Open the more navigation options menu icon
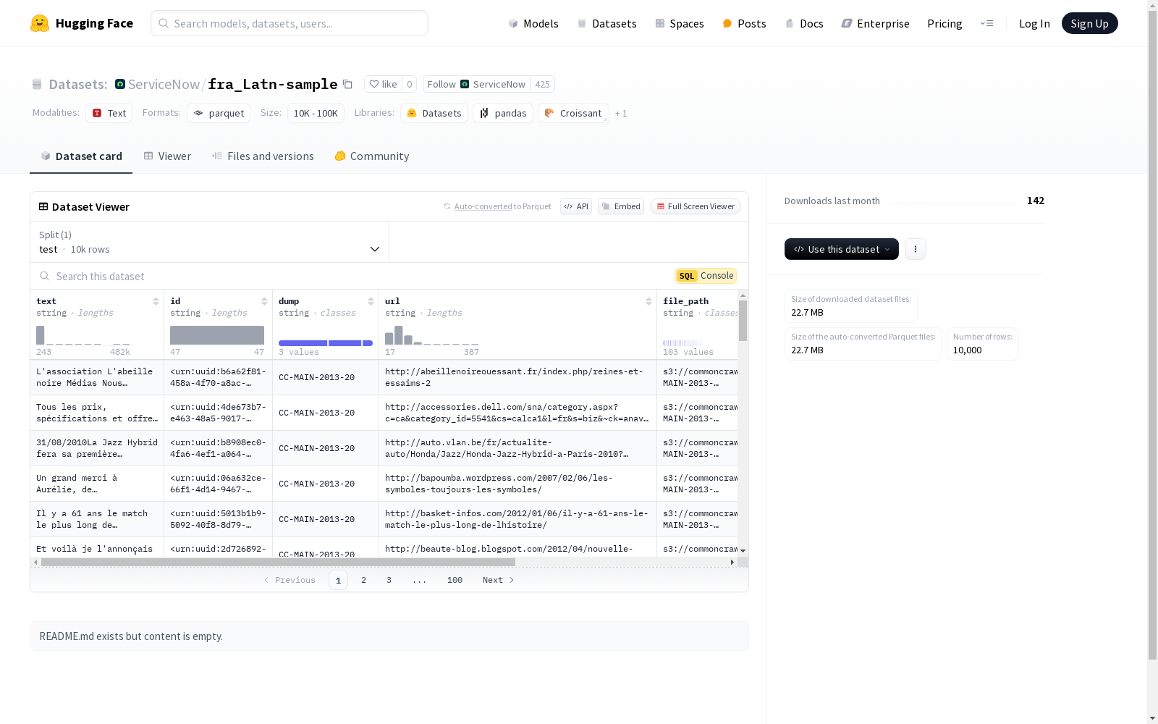Image resolution: width=1158 pixels, height=724 pixels. 986,23
